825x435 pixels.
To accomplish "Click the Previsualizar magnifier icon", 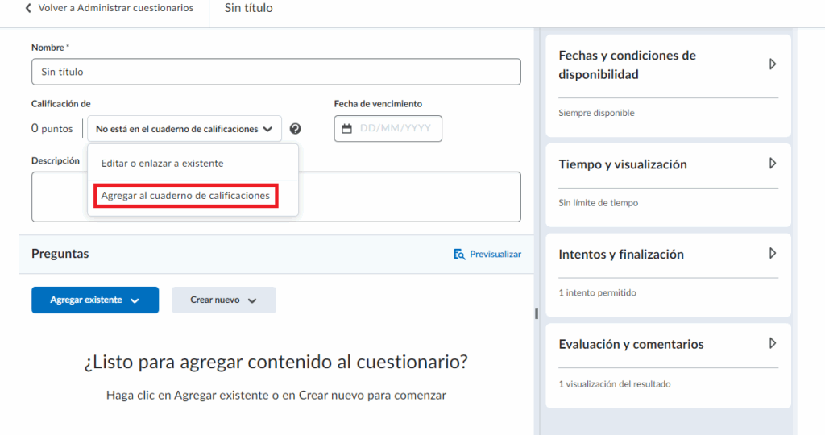I will tap(459, 255).
